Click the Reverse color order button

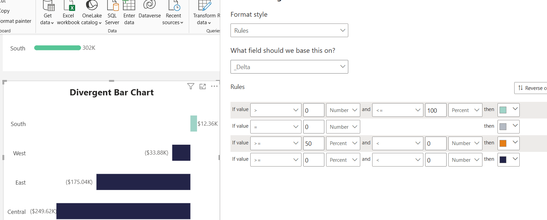[x=531, y=88]
